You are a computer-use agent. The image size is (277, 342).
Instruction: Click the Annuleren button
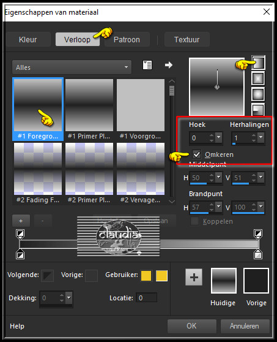(245, 326)
